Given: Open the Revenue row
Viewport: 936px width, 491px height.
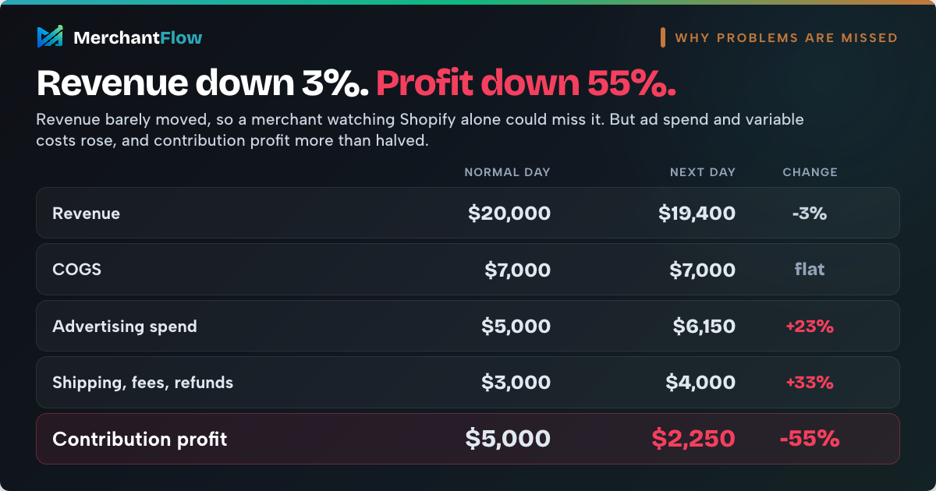Looking at the screenshot, I should pyautogui.click(x=468, y=213).
